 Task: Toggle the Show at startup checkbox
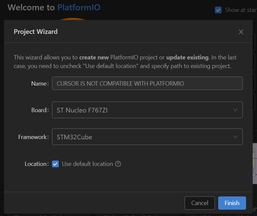(218, 10)
